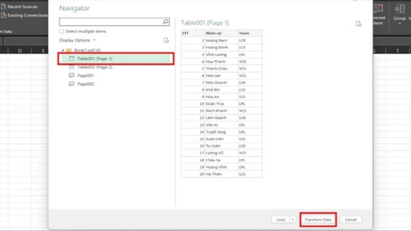Click the Existing Connections icon in ribbon
Viewport: 411px width, 231px height.
(4, 15)
